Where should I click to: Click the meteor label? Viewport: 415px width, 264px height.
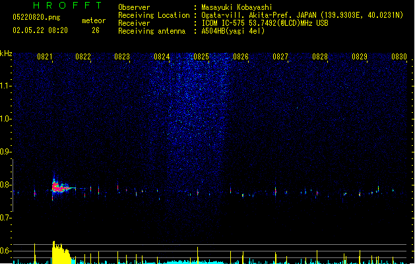(94, 20)
